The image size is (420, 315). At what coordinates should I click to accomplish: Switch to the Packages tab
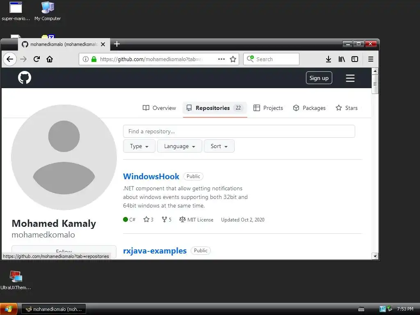tap(309, 108)
